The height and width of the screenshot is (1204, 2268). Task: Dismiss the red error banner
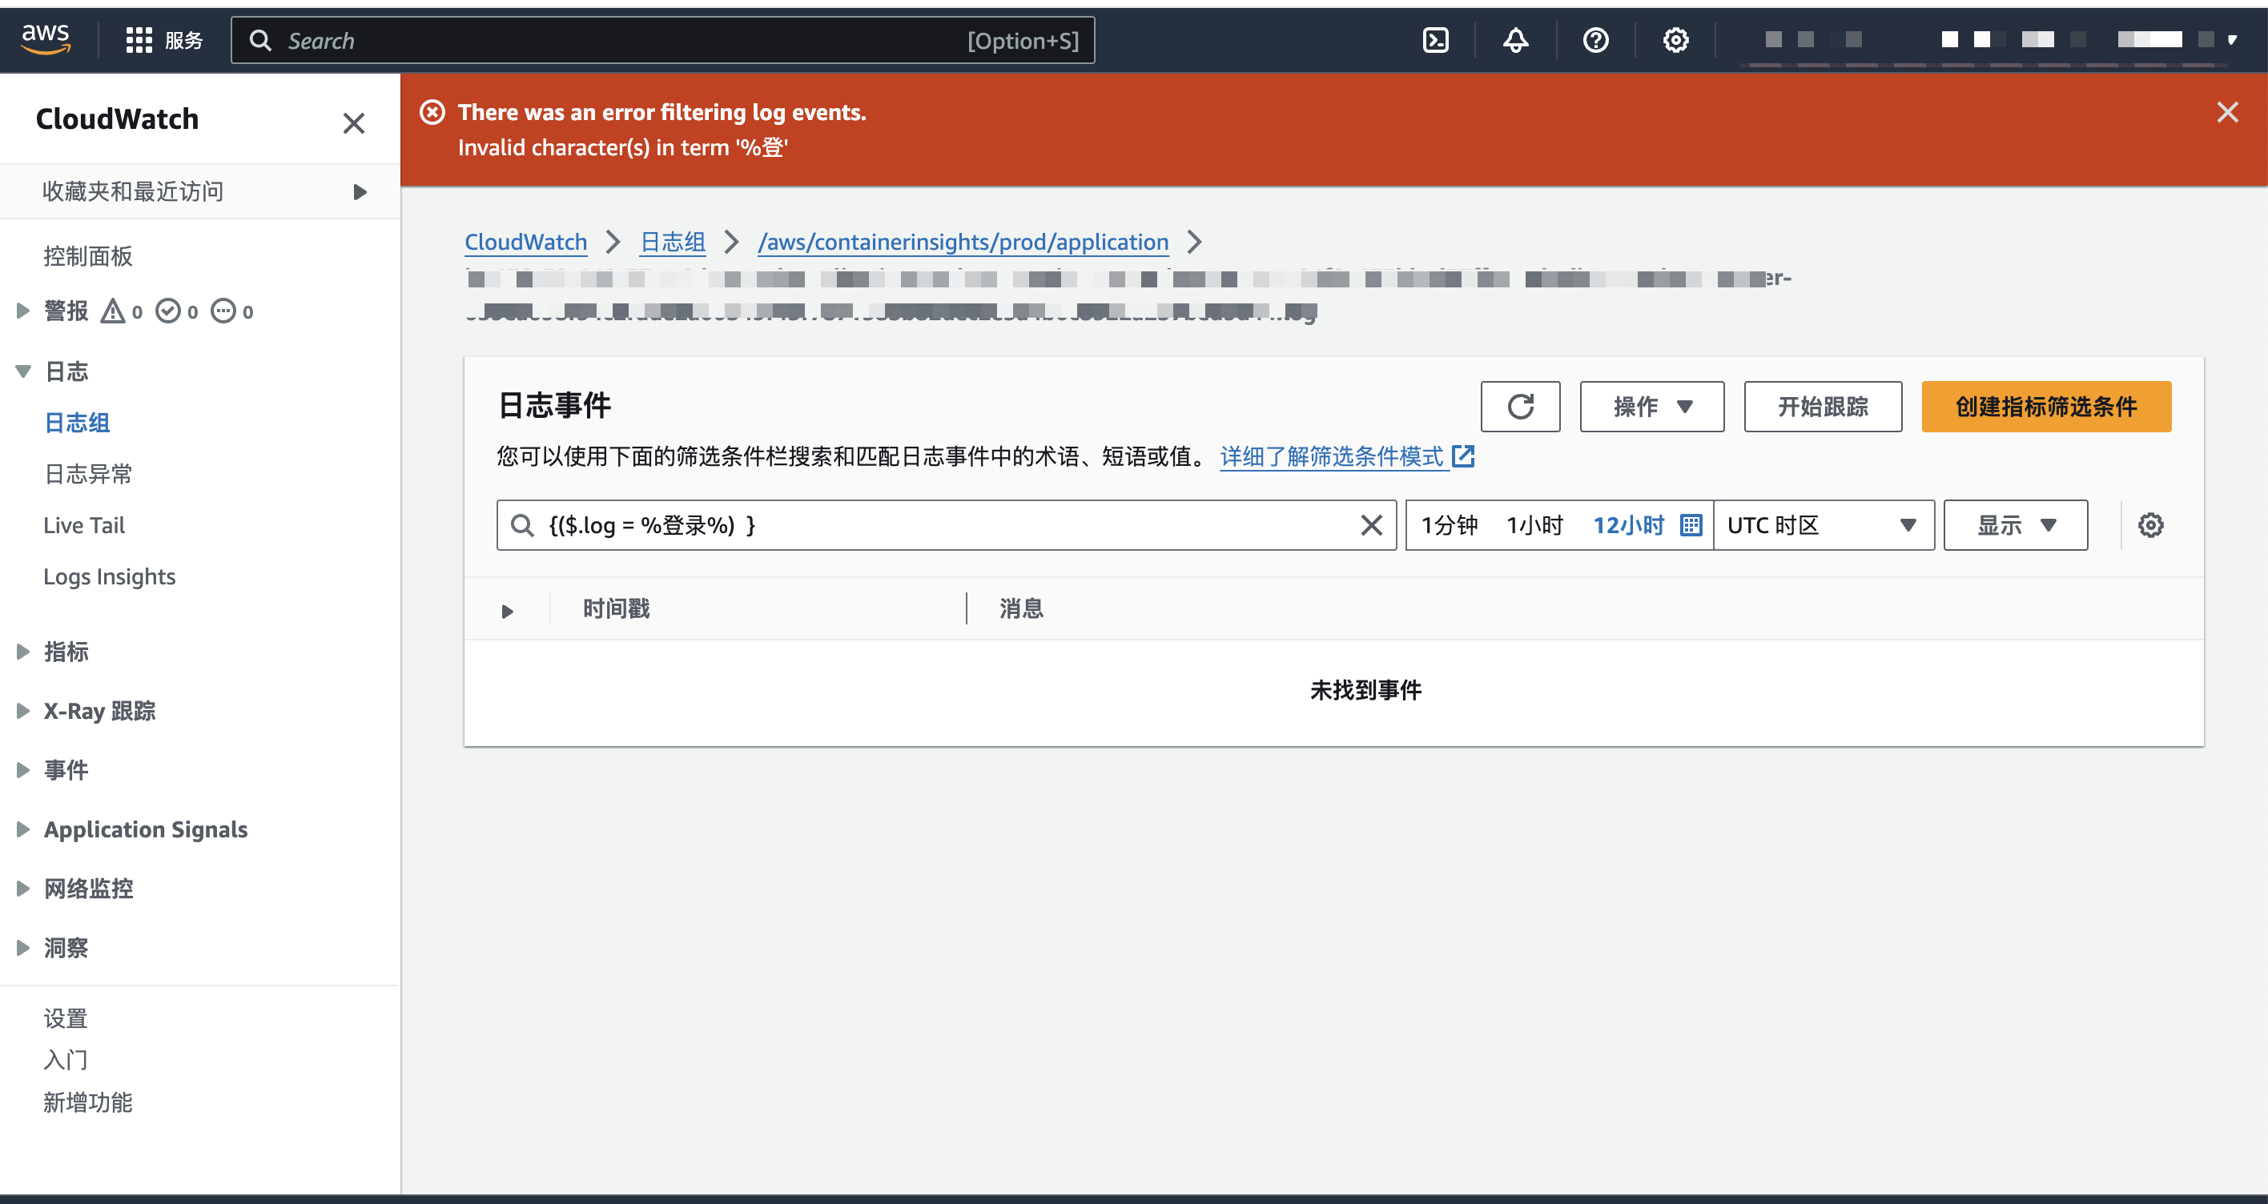[2227, 112]
